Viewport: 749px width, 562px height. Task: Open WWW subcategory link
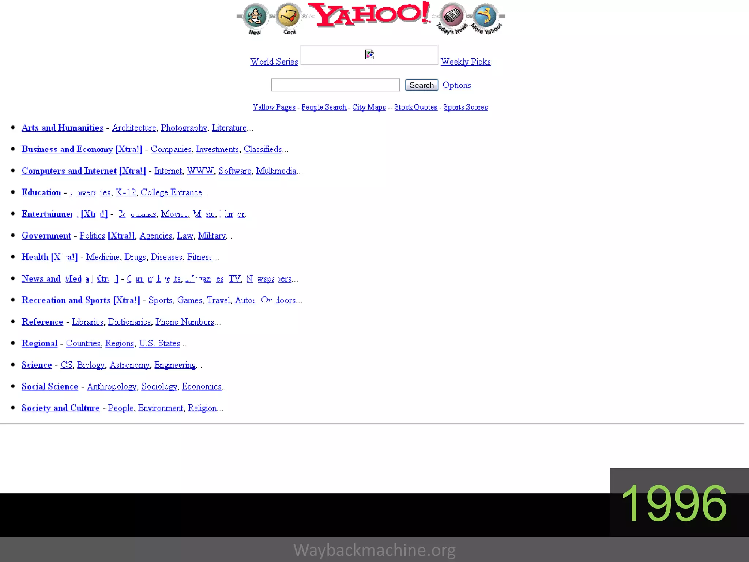(x=200, y=171)
